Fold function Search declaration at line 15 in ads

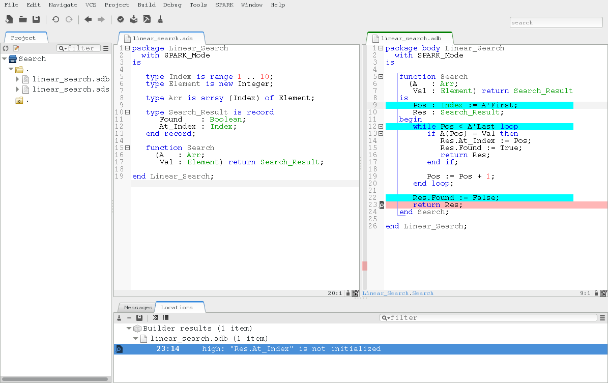[x=127, y=148]
